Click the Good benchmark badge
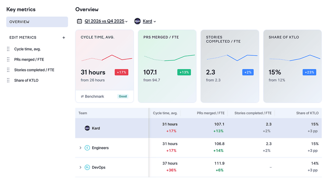328x187 pixels. [x=123, y=96]
